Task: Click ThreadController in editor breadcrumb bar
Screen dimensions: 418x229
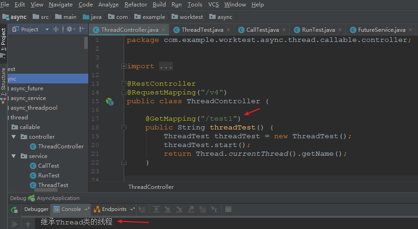Action: [151, 187]
